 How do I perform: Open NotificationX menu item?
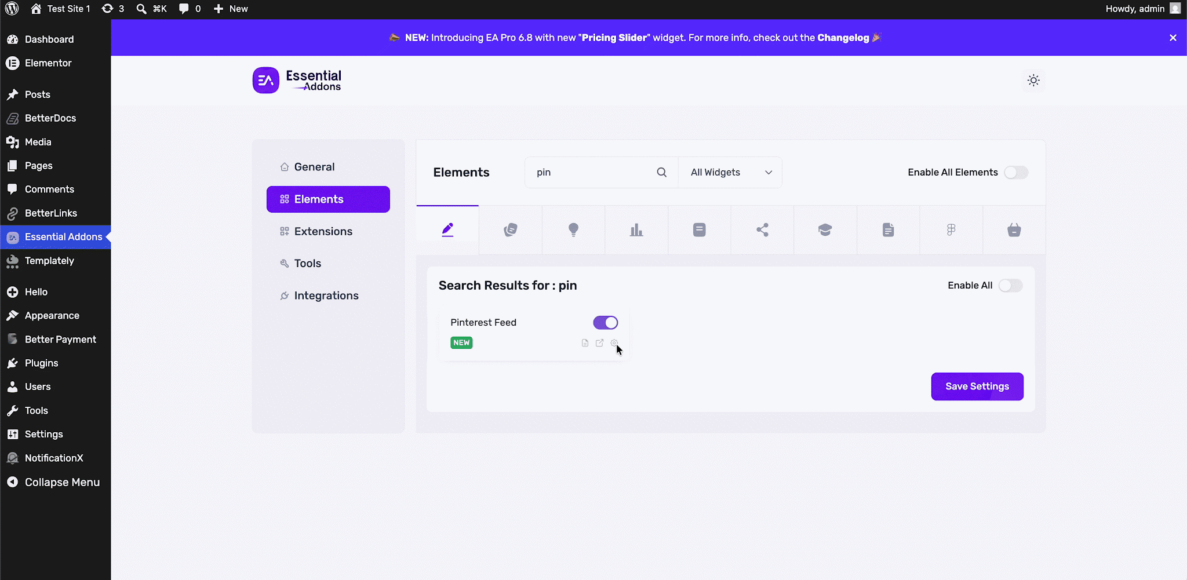(55, 458)
